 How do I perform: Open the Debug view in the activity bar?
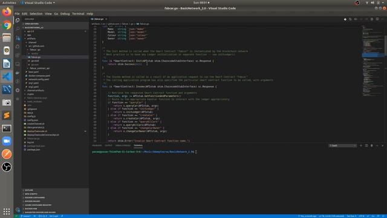pos(18,47)
